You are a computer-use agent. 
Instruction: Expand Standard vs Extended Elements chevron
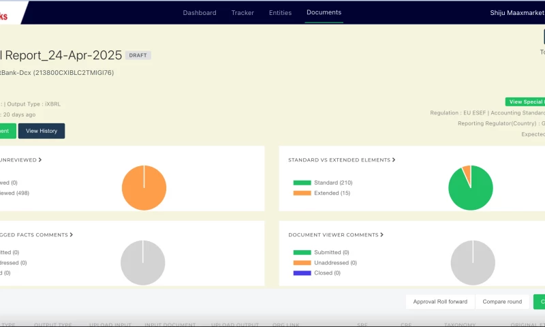[x=394, y=160]
